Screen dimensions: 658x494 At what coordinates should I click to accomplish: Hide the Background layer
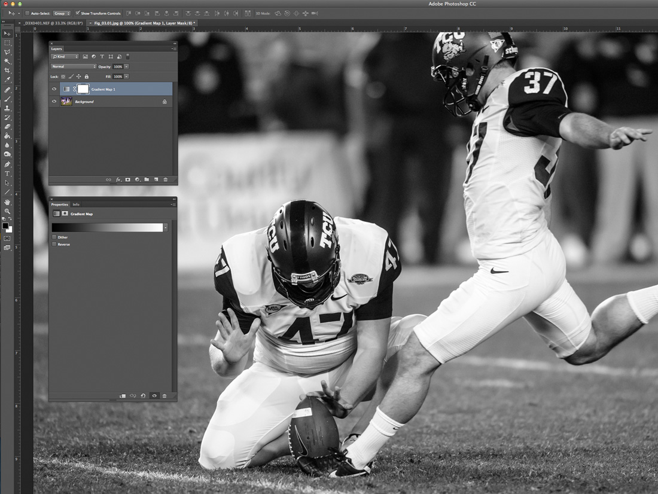click(x=54, y=101)
